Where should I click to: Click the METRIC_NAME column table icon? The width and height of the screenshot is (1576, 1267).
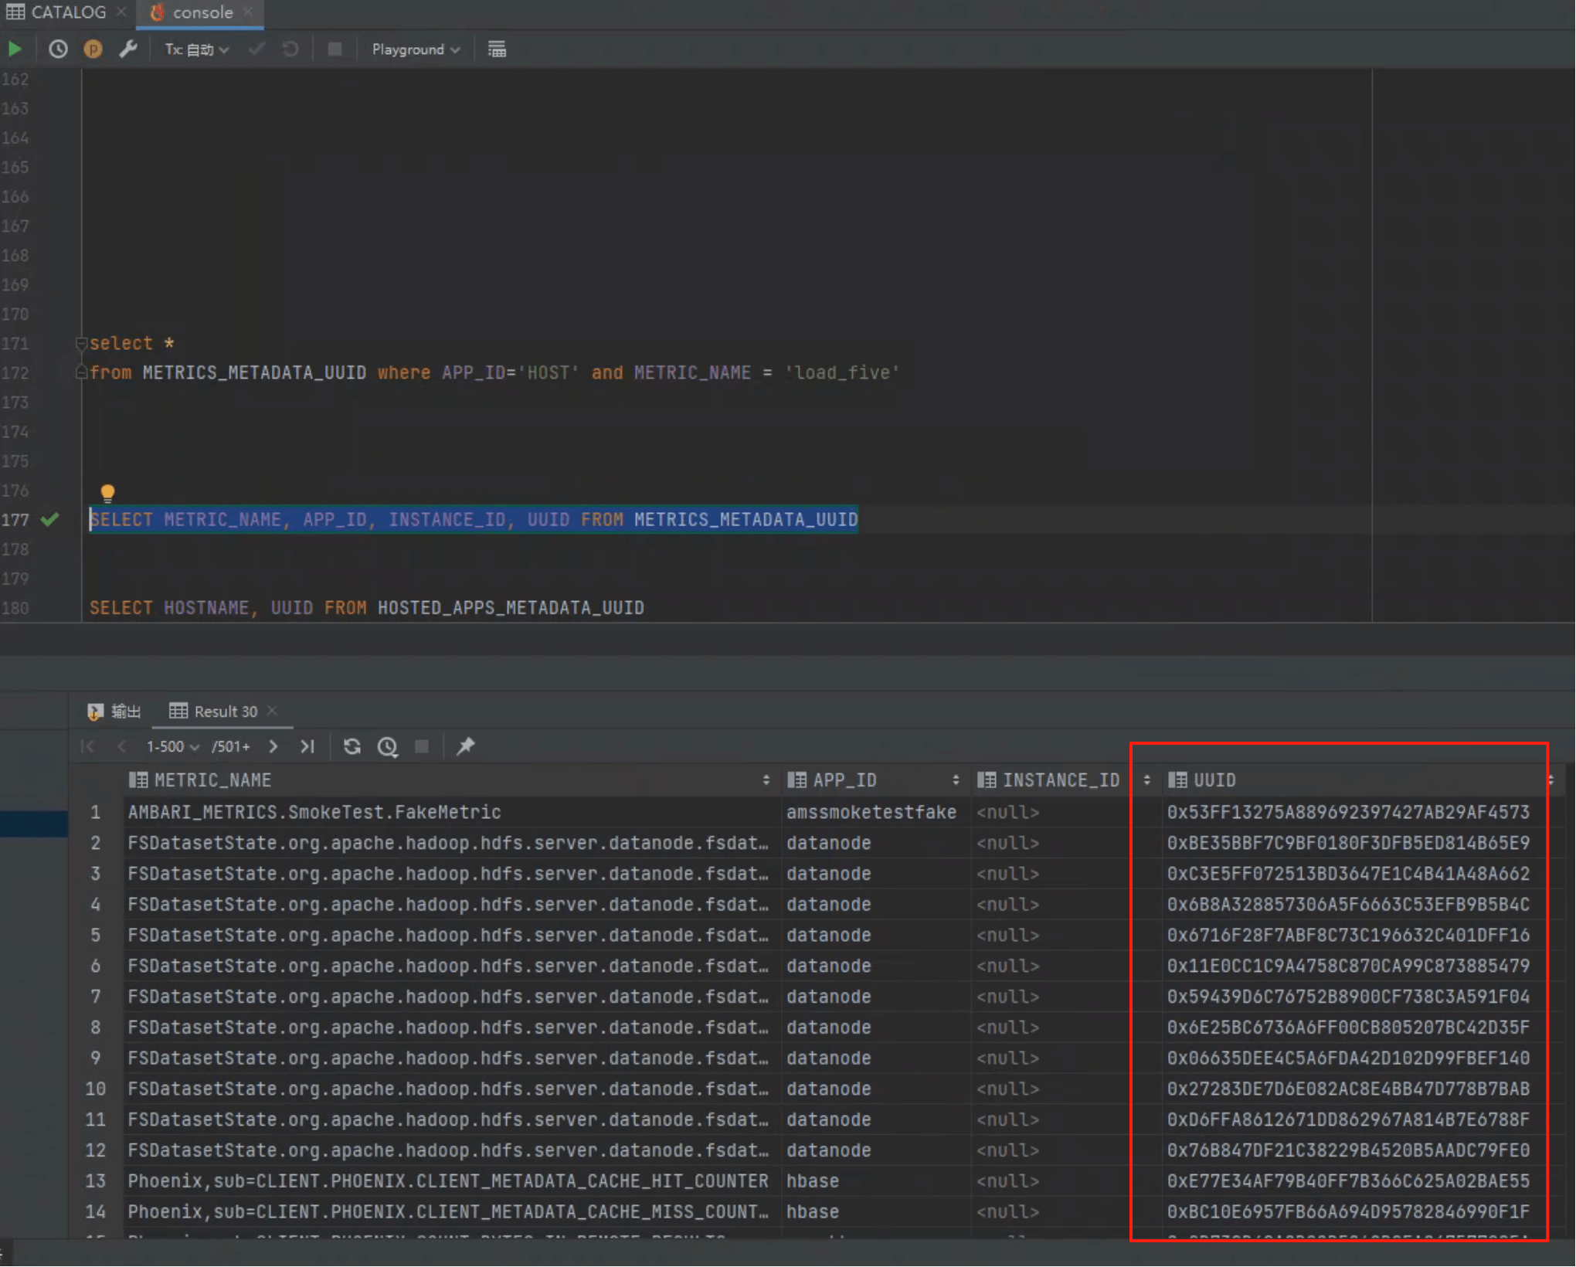pos(138,780)
